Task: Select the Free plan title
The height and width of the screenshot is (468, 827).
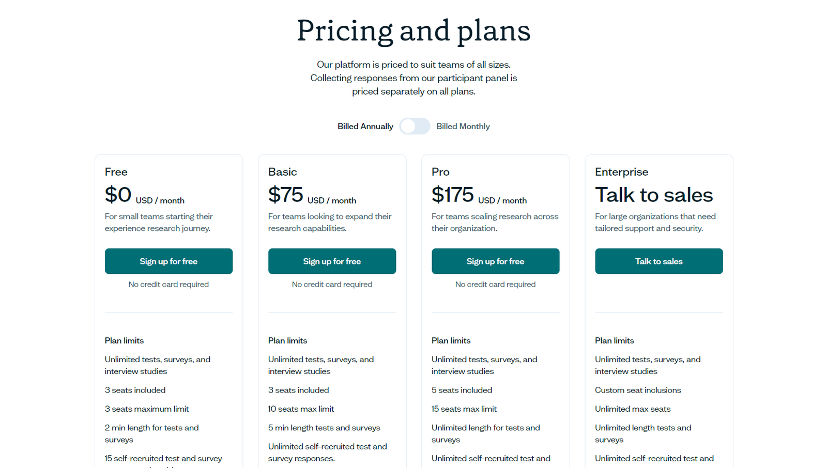Action: (x=116, y=172)
